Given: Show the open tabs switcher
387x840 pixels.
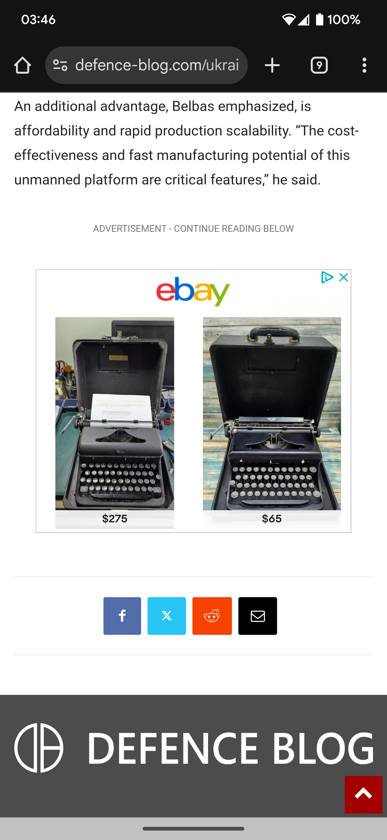Looking at the screenshot, I should 319,65.
